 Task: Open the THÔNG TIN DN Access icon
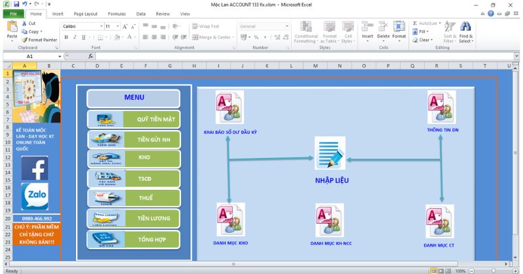(x=442, y=107)
